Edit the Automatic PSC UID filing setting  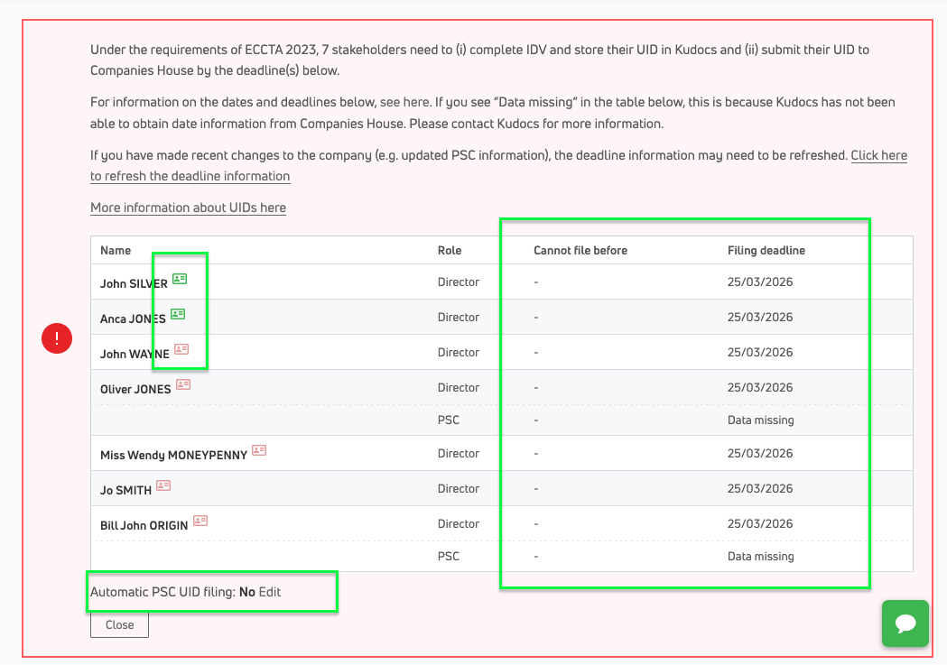click(x=270, y=592)
